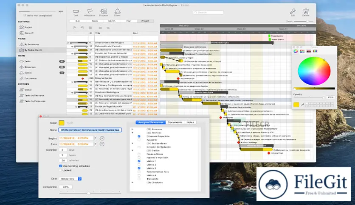Viewport: 355px width, 205px height.
Task: Click the first clock icon above the task list
Action: (x=74, y=28)
